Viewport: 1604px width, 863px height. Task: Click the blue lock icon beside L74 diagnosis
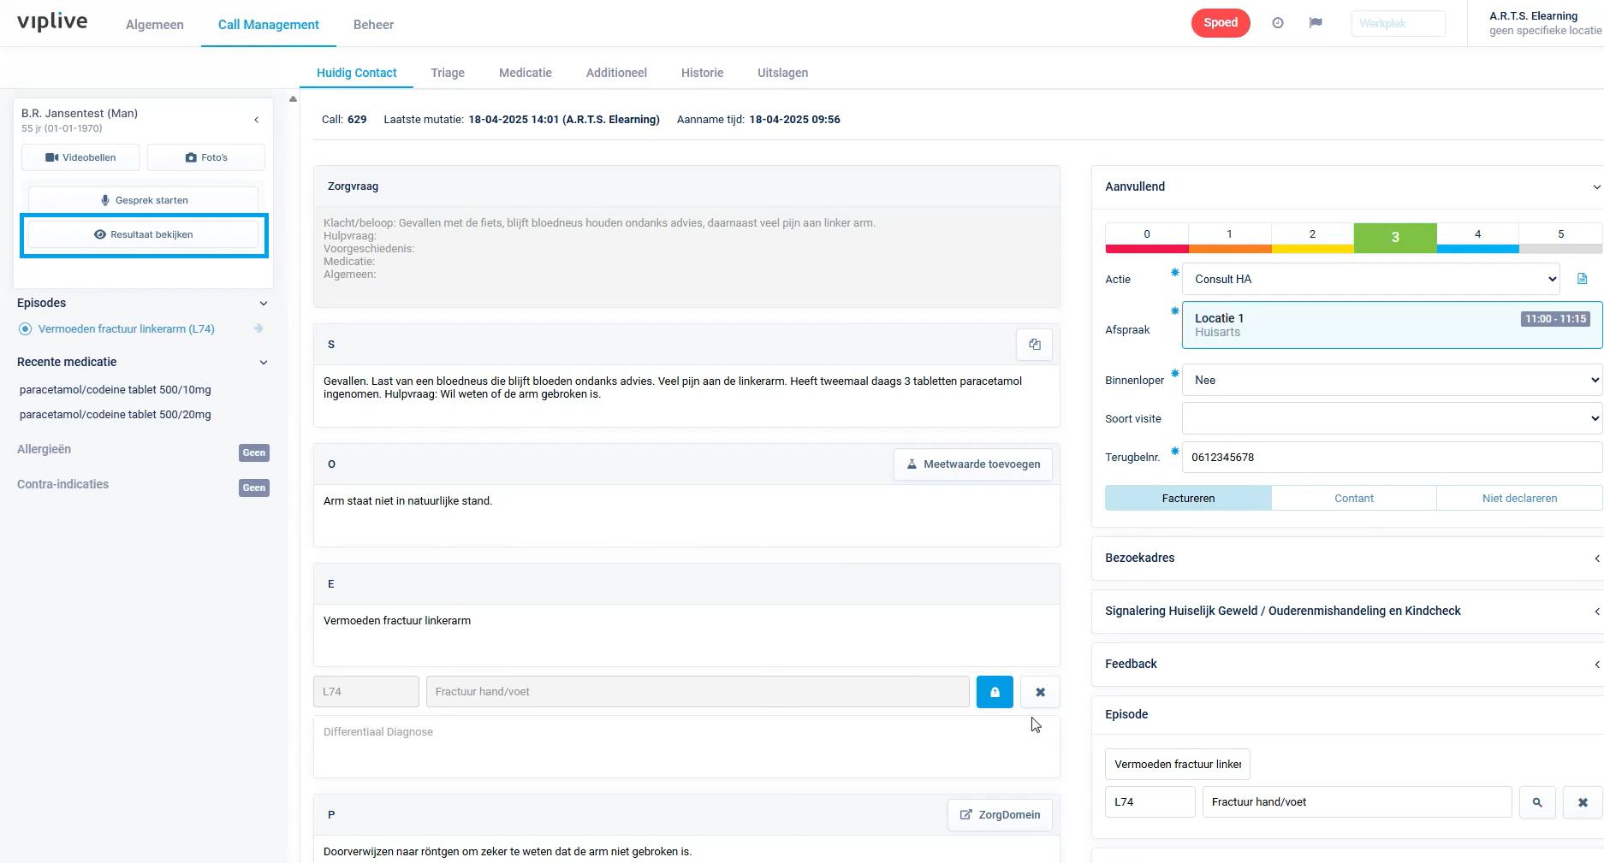[x=995, y=692]
